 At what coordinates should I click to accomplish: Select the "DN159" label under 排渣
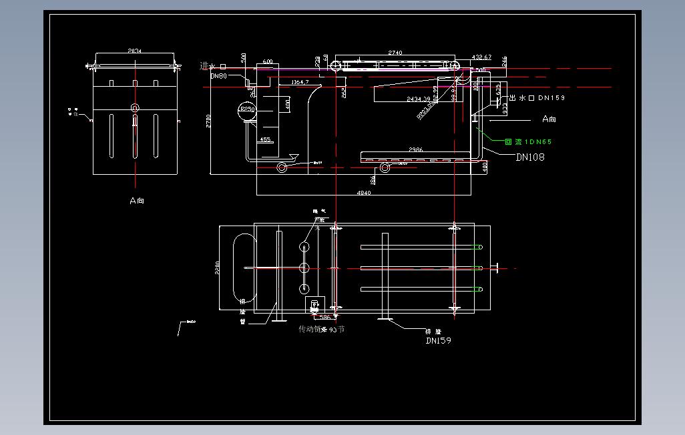[x=438, y=341]
